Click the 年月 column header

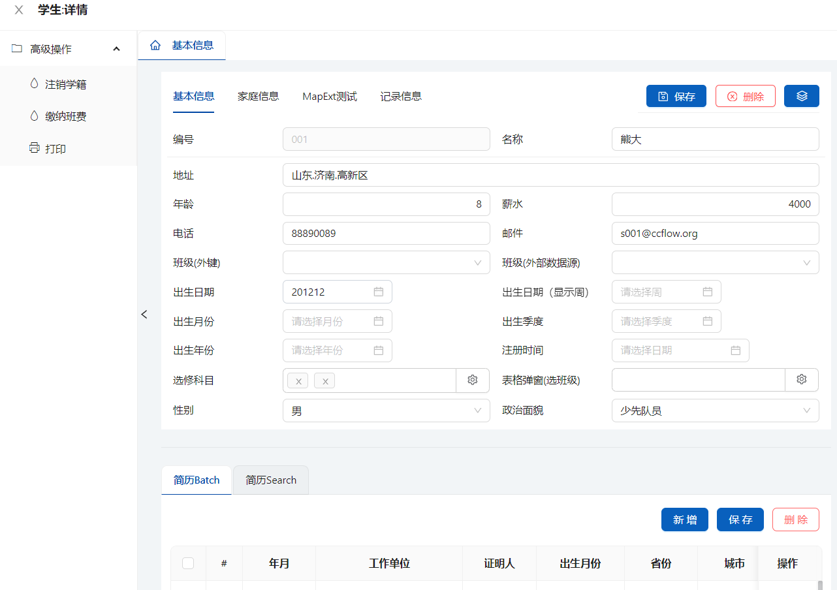point(279,563)
